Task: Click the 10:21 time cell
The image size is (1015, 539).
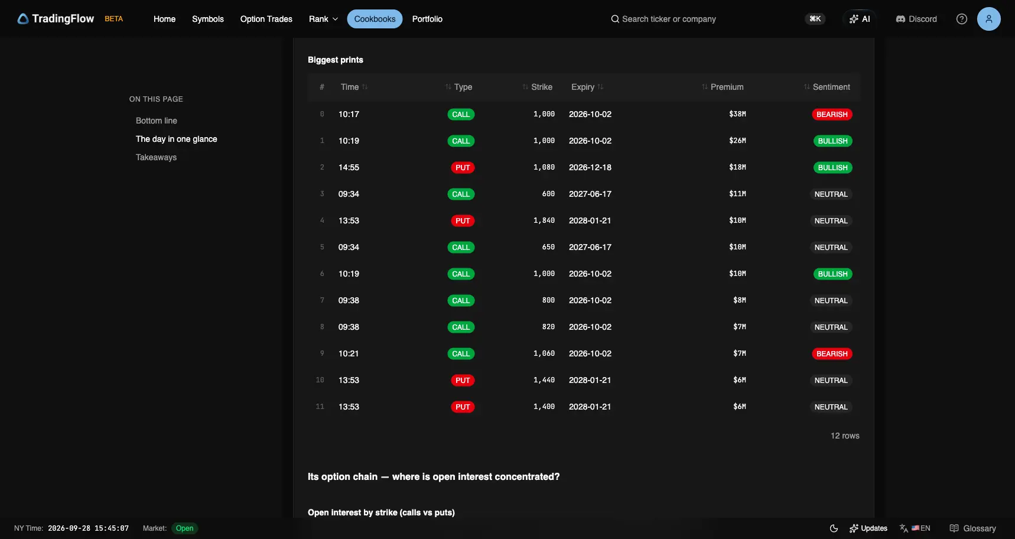Action: (349, 353)
